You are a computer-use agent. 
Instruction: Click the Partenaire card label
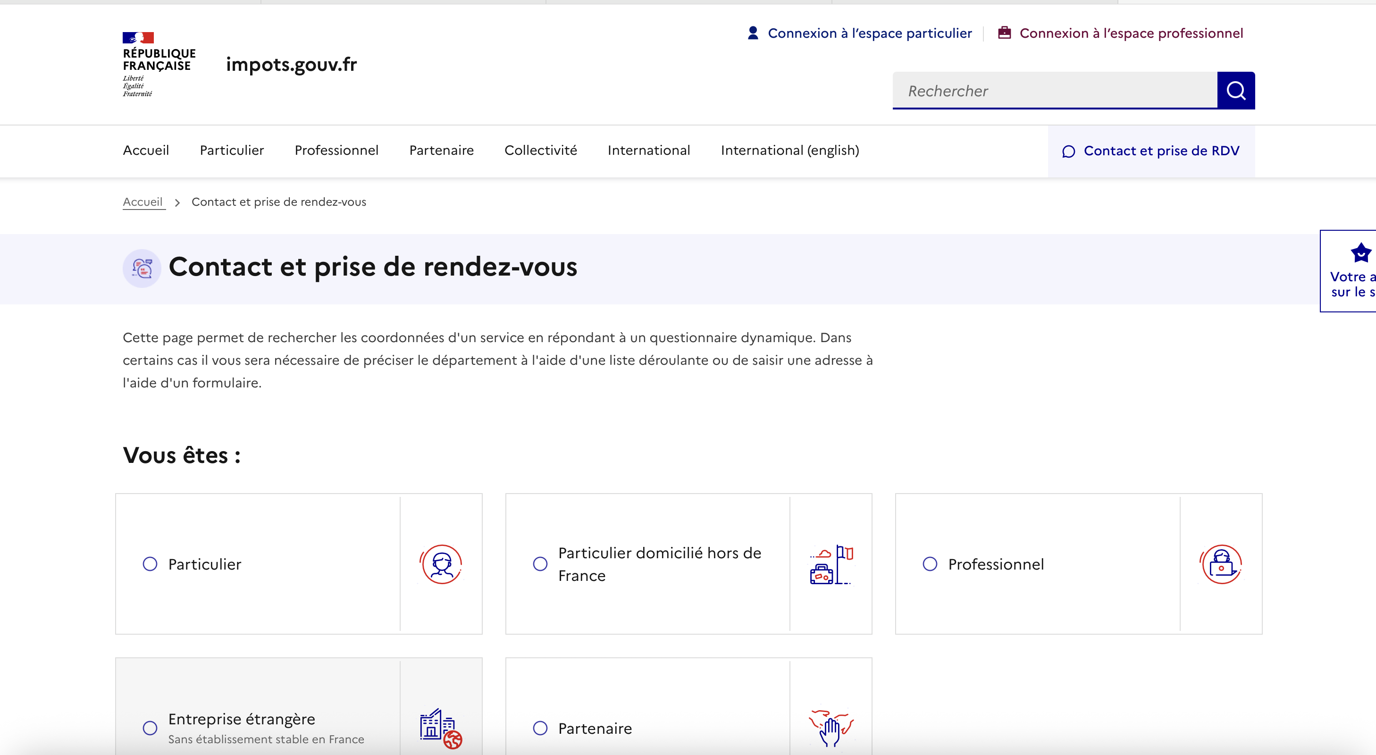click(x=595, y=728)
